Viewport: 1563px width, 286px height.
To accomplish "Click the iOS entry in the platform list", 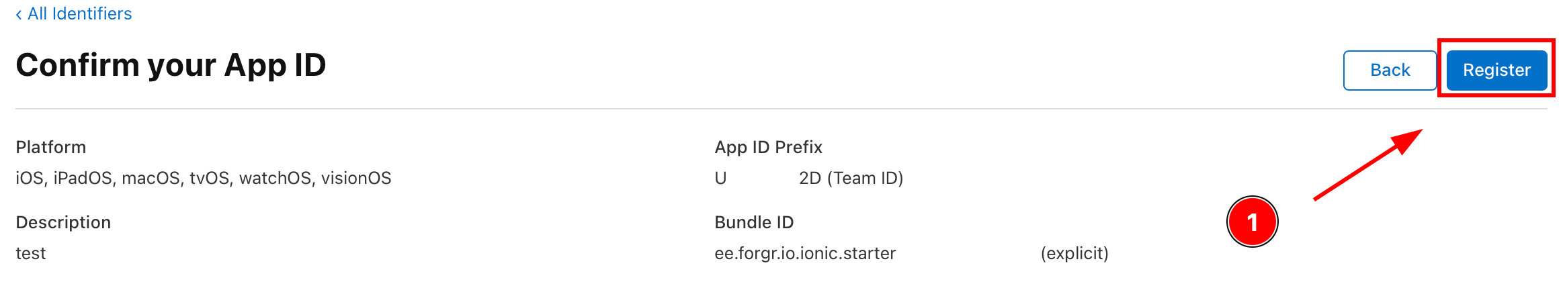I will [x=30, y=178].
